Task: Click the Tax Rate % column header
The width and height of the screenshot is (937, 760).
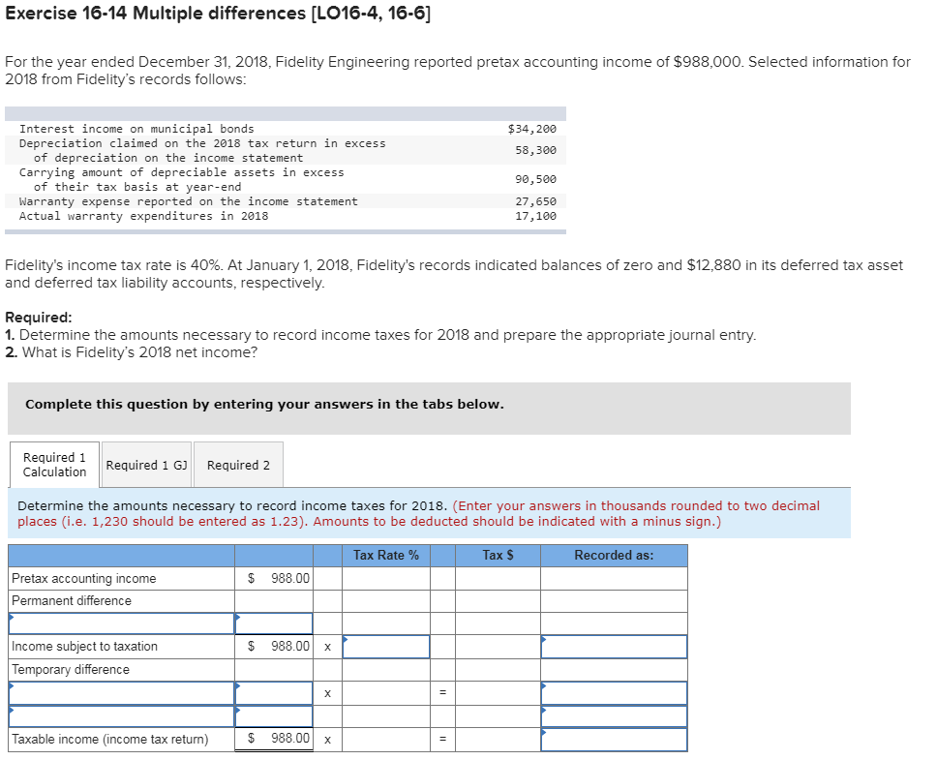Action: (385, 555)
